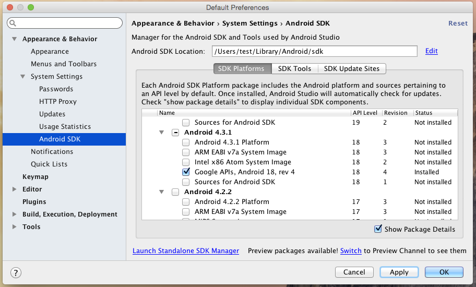This screenshot has width=476, height=287.
Task: Click the Reset link
Action: click(458, 23)
